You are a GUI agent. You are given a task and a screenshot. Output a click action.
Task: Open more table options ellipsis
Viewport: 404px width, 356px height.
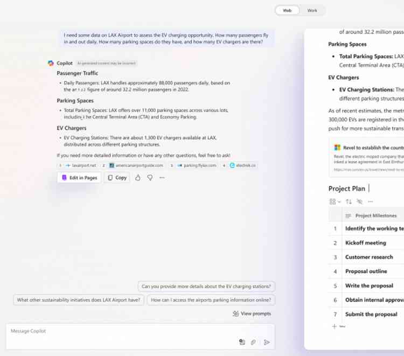coord(370,202)
